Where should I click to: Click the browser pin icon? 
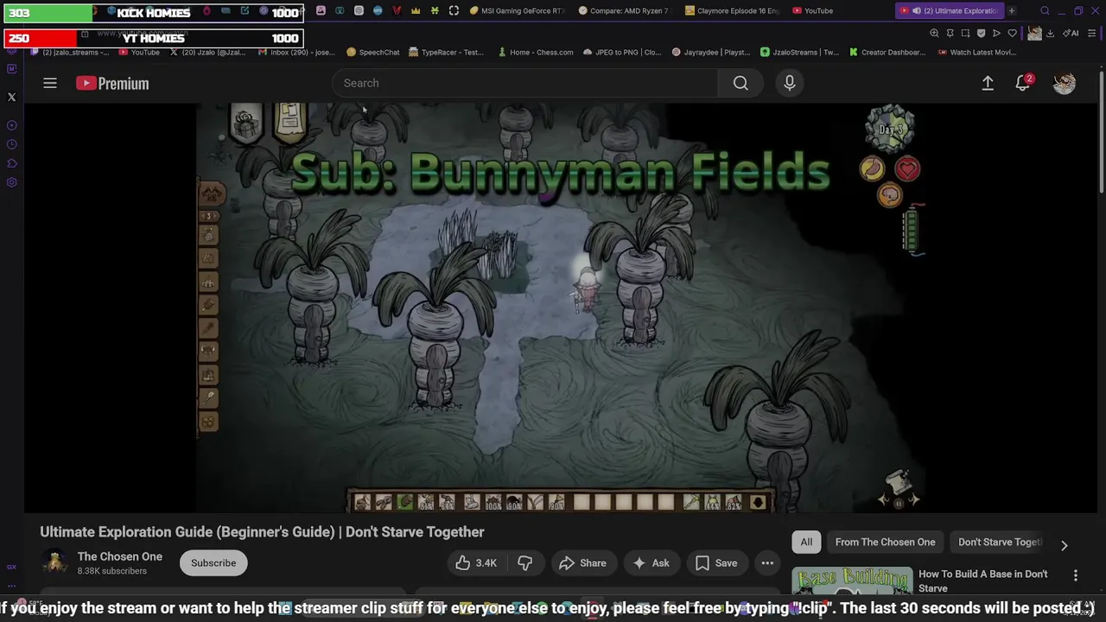[950, 33]
